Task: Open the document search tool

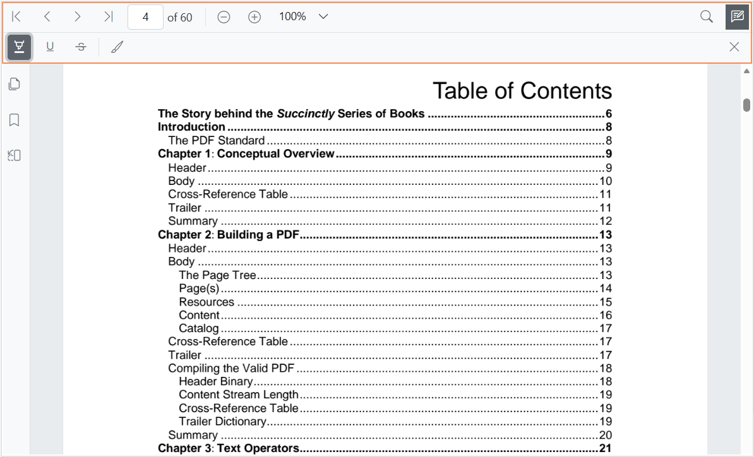Action: pos(706,16)
